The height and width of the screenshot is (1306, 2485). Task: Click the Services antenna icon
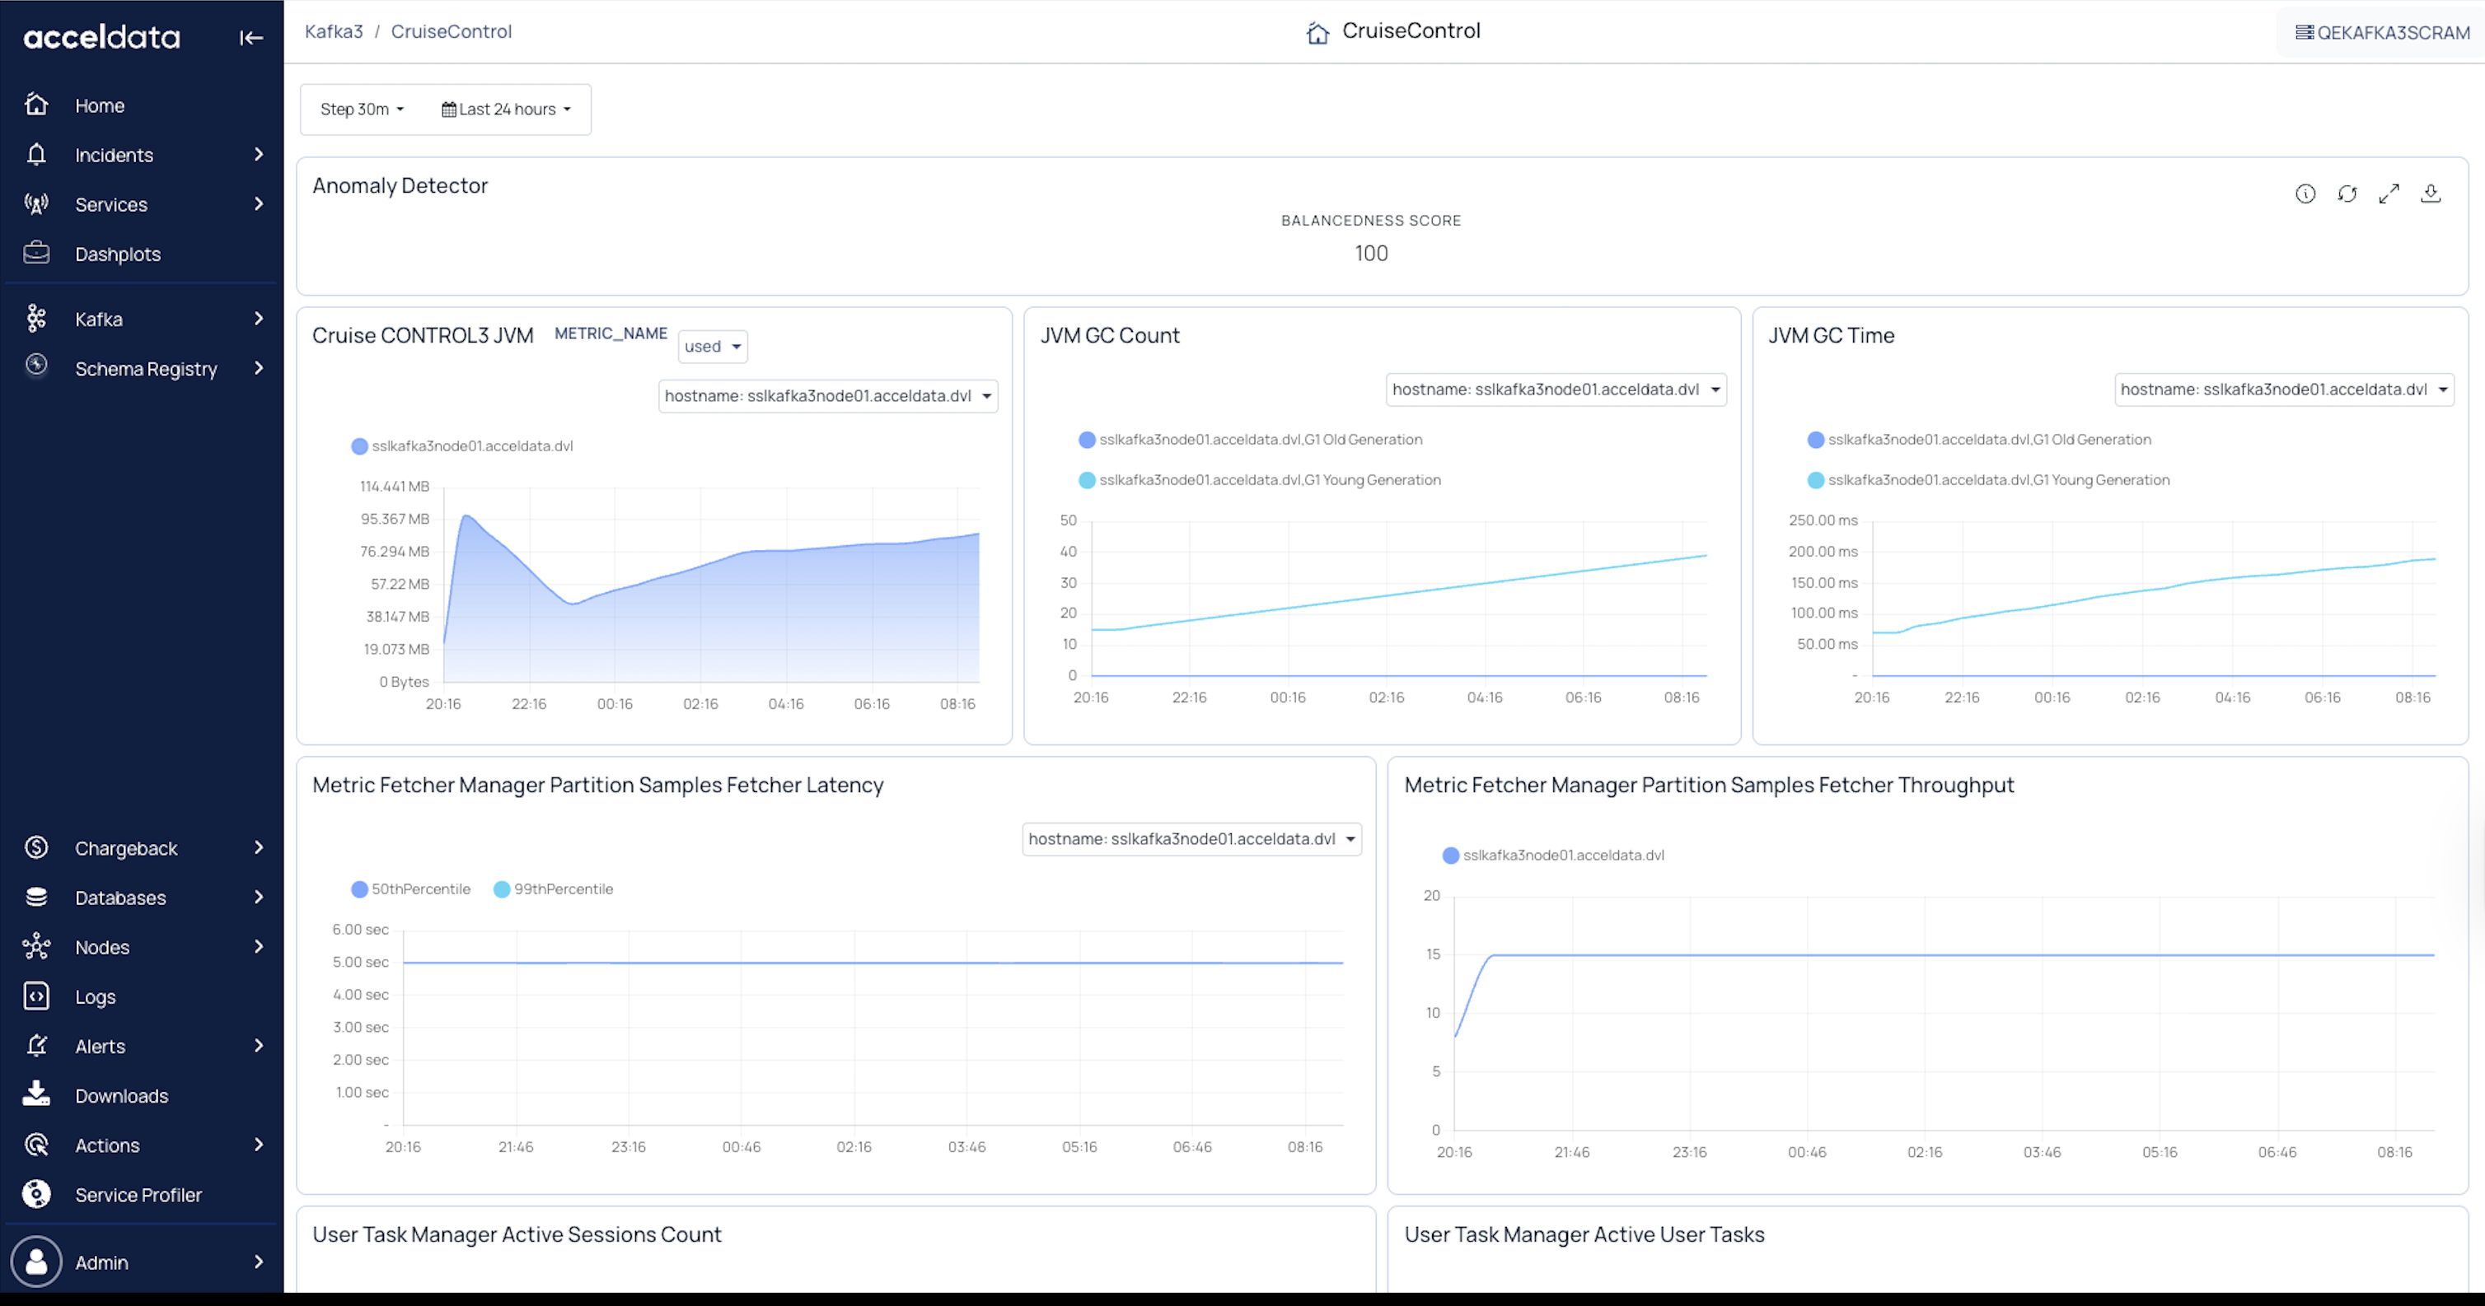pos(36,203)
